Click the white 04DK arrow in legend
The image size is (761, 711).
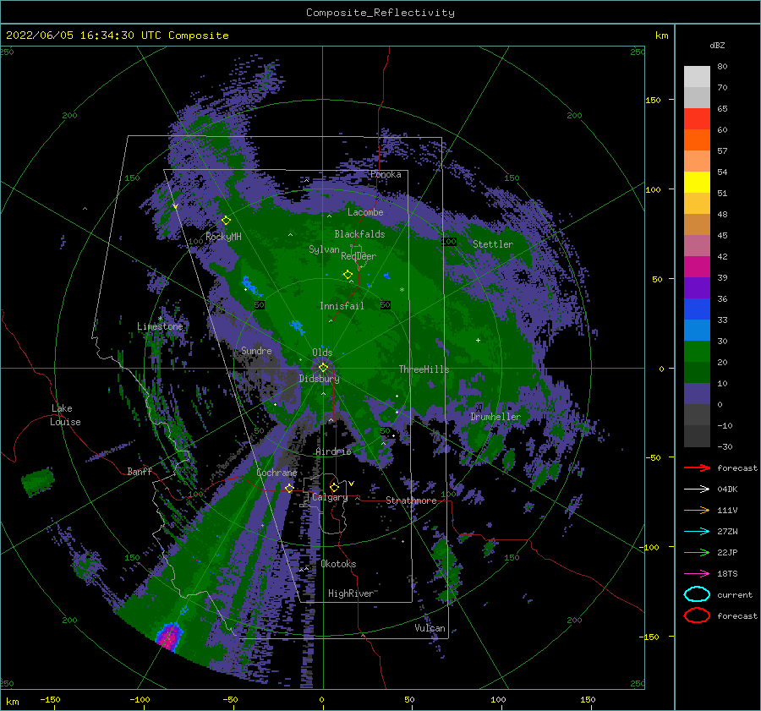[x=697, y=489]
